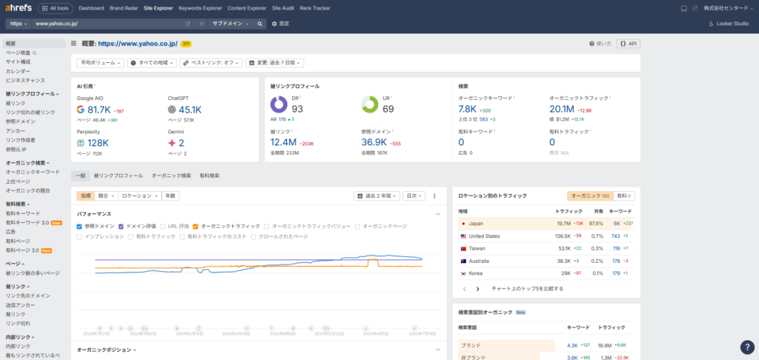Enable オーガニックページ checkbox
The width and height of the screenshot is (759, 360).
coord(357,226)
